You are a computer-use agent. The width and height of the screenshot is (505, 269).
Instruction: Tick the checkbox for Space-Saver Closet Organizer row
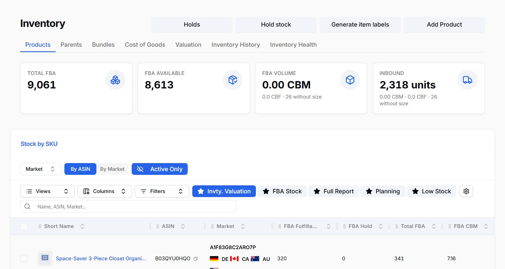[x=24, y=259]
